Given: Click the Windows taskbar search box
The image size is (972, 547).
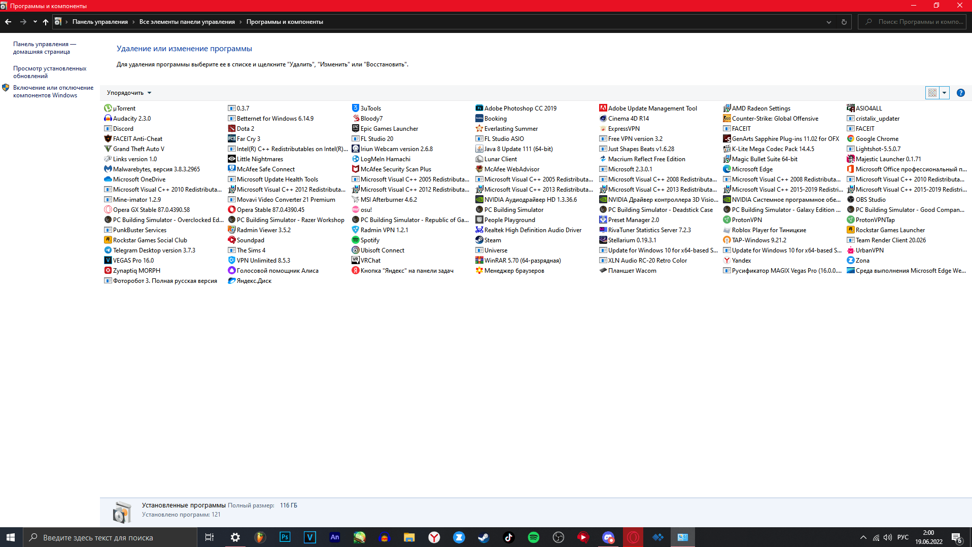Looking at the screenshot, I should 110,537.
